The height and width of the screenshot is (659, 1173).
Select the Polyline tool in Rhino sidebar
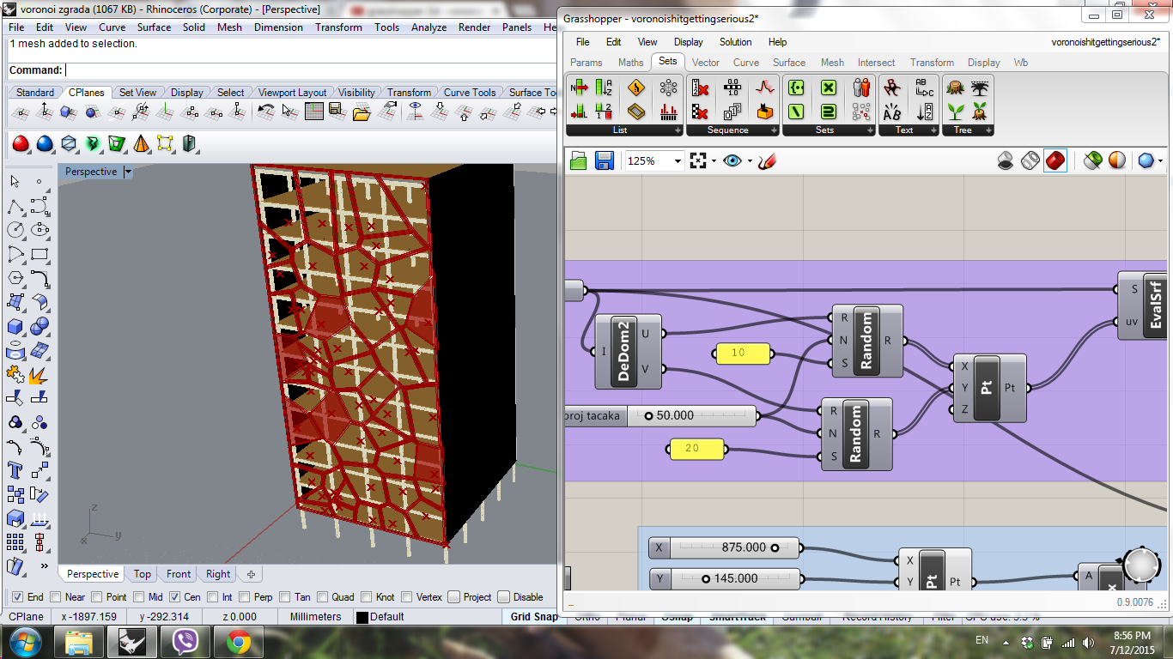[x=15, y=206]
